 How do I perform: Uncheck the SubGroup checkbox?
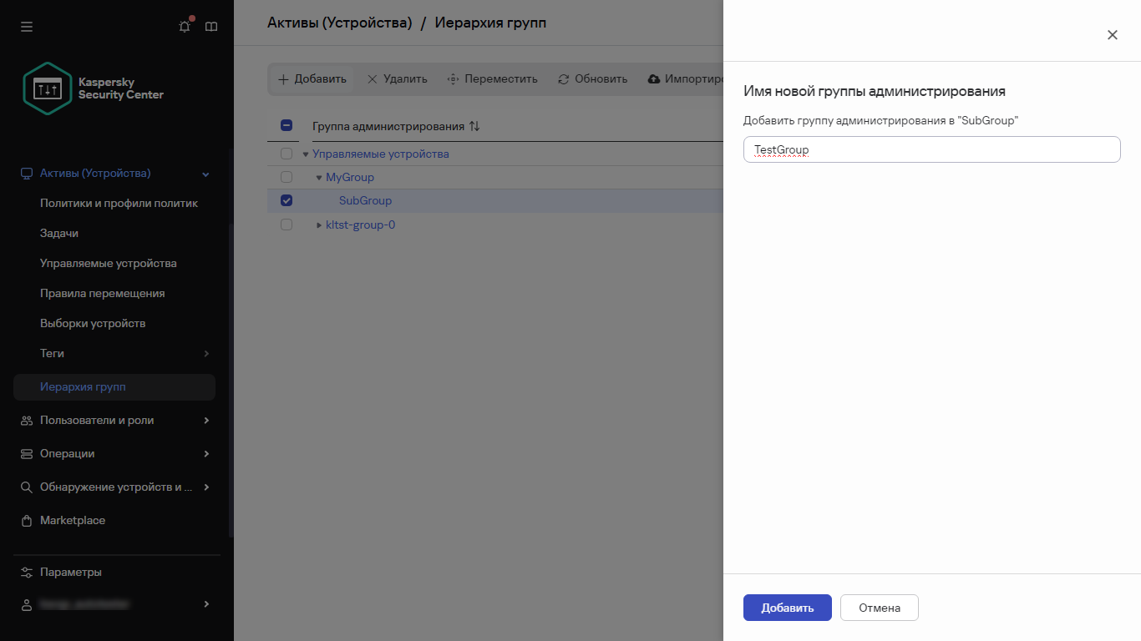coord(287,200)
